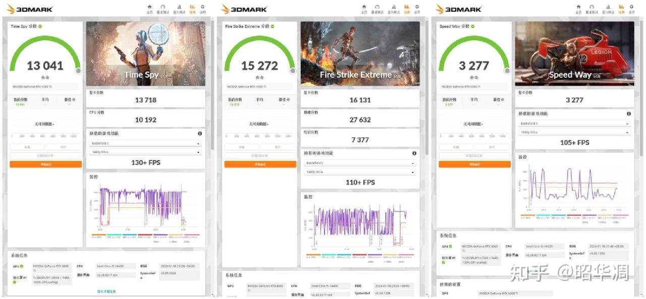Click the 3DMark logo in the Time Spy window
Viewport: 646px width, 299px height.
click(30, 9)
